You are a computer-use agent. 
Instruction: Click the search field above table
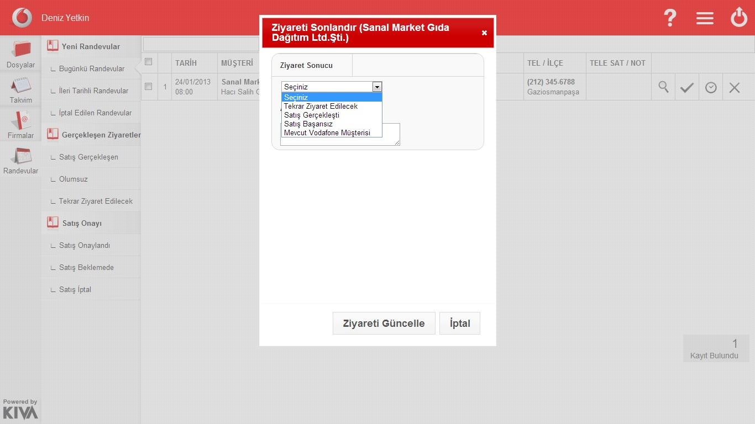click(x=201, y=44)
